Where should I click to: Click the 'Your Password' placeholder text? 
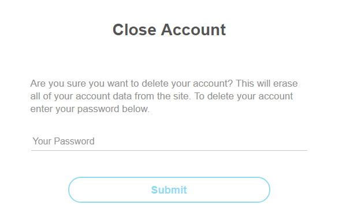[x=64, y=142]
